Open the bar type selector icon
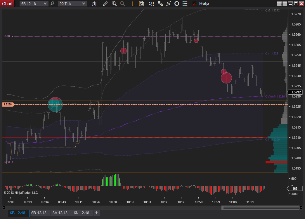 tap(94, 4)
